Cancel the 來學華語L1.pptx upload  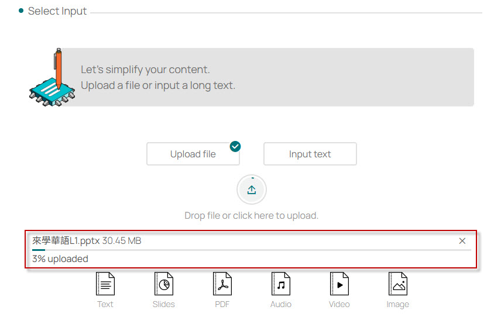(x=462, y=241)
